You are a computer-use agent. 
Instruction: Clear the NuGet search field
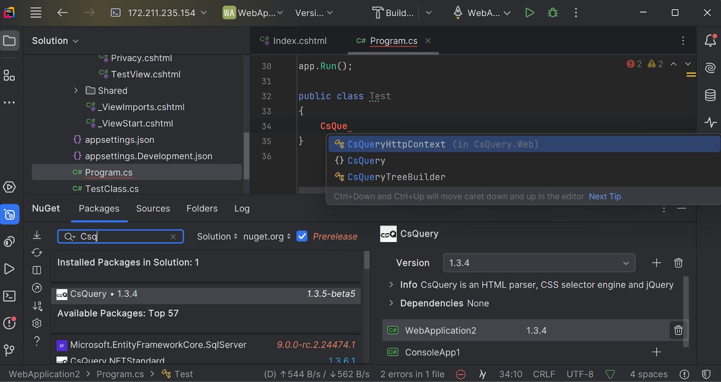tap(173, 236)
